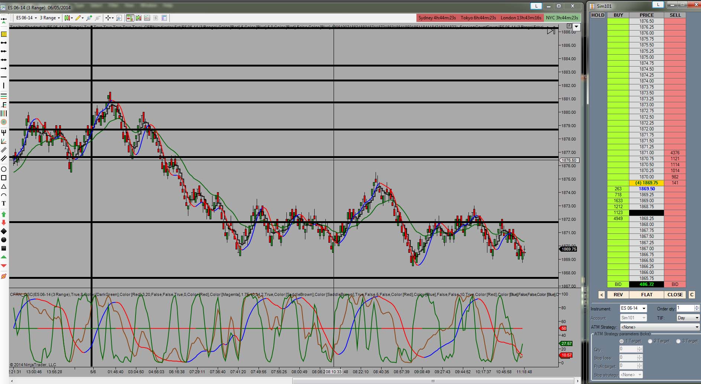The height and width of the screenshot is (384, 701).
Task: Toggle the Chart Trader toolbar icon
Action: click(130, 18)
